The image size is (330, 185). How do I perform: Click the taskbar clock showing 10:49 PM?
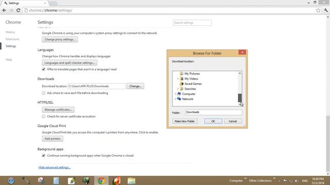[x=318, y=181]
